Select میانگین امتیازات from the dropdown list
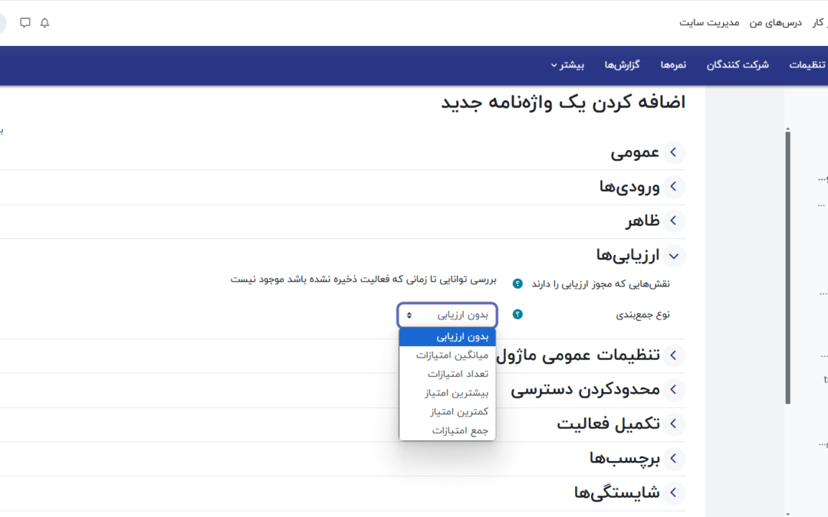 pos(452,355)
